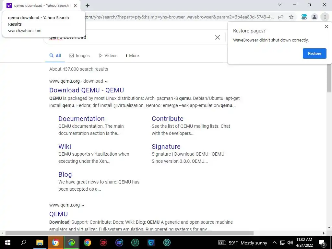Image resolution: width=332 pixels, height=249 pixels.
Task: Open the Windows Start menu
Action: click(x=8, y=243)
